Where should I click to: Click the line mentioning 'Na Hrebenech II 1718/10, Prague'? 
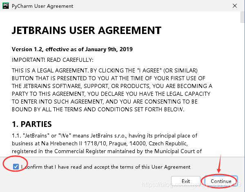tap(100, 144)
